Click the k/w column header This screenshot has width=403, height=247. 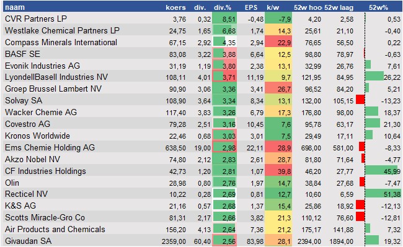pyautogui.click(x=273, y=7)
